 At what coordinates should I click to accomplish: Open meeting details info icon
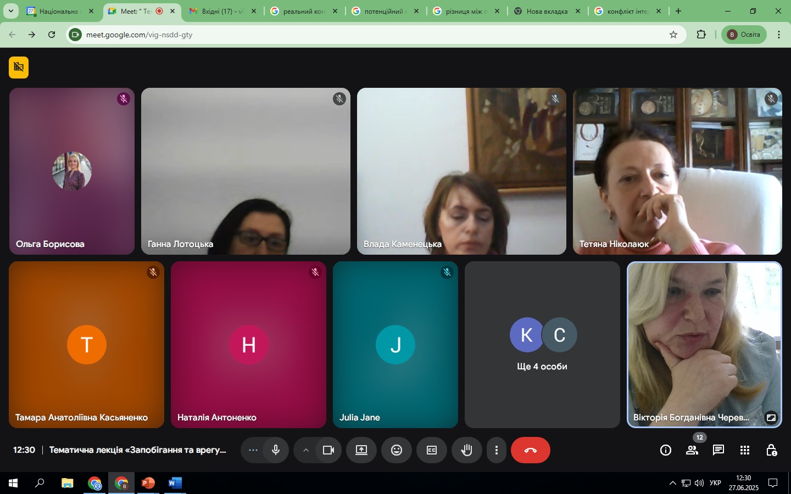point(665,450)
